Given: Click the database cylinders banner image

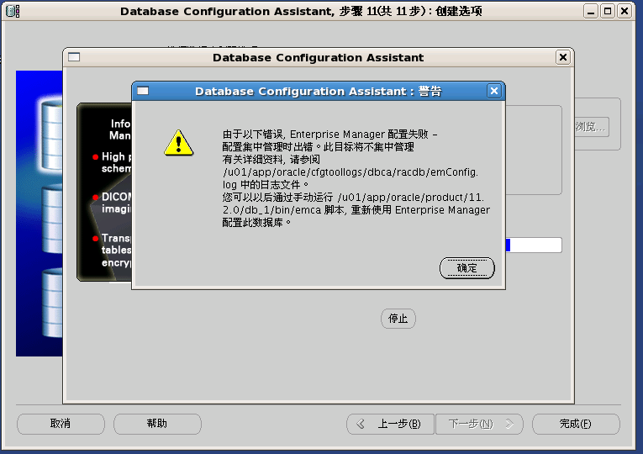Looking at the screenshot, I should point(40,214).
